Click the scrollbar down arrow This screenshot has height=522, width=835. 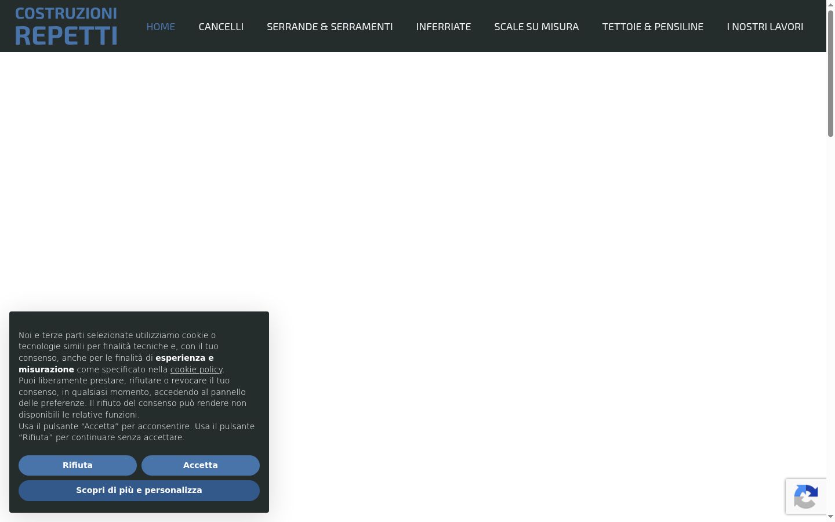pos(830,517)
